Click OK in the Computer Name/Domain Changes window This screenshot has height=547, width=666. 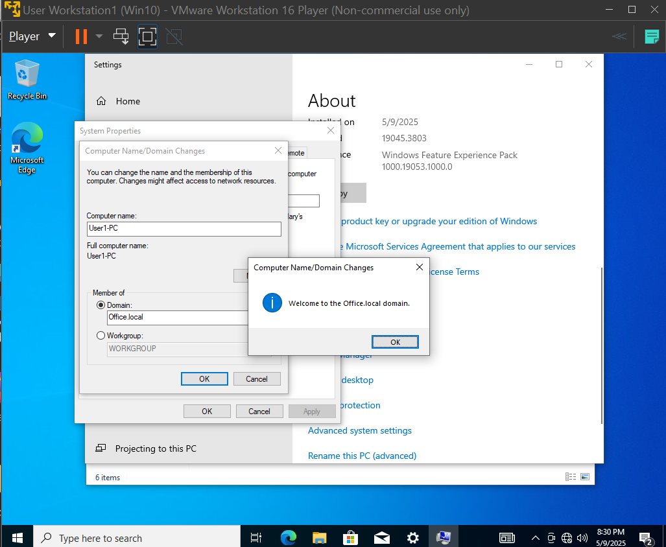point(204,379)
